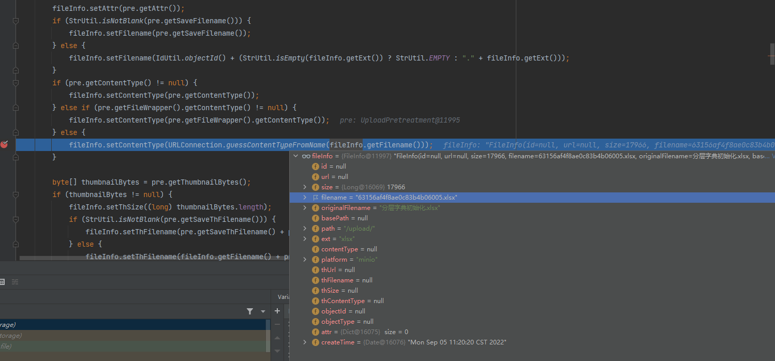Select the 'attr = {Dict@16075} size = 0' row
Viewport: 775px width, 361px height.
click(532, 332)
